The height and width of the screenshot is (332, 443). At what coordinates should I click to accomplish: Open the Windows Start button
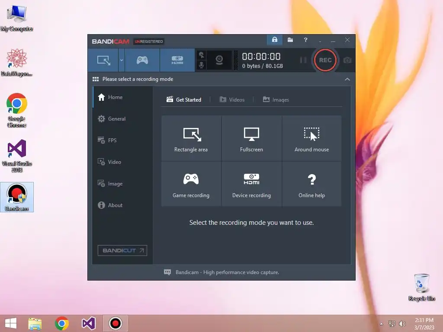pyautogui.click(x=11, y=323)
